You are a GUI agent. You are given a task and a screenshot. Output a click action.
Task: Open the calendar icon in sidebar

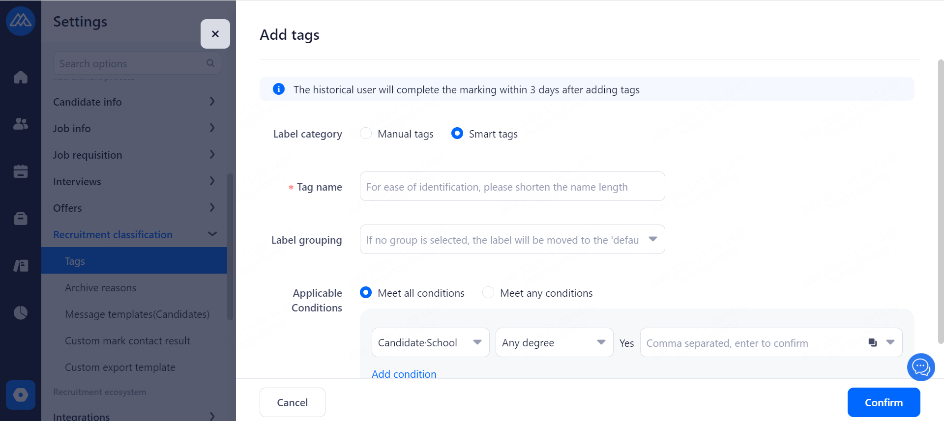click(x=21, y=171)
